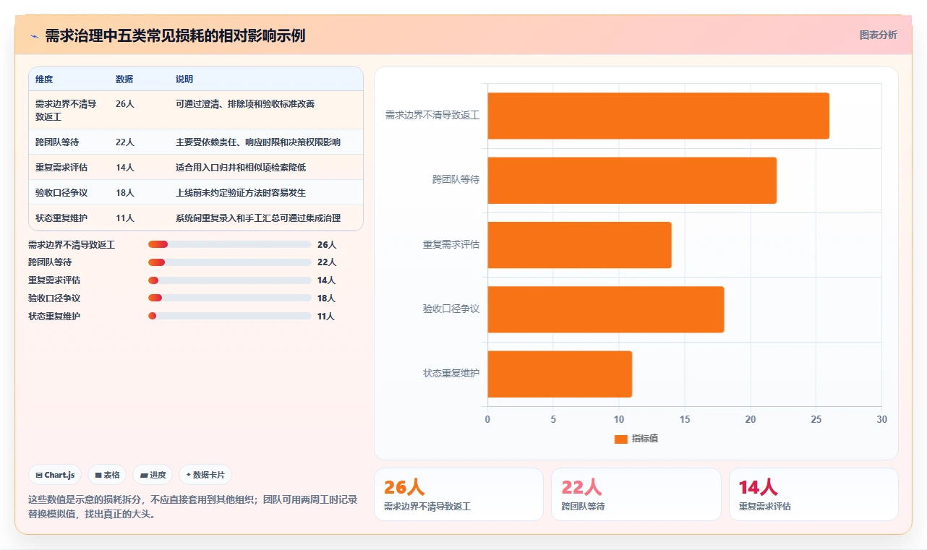Click the 进度 tag

pyautogui.click(x=153, y=475)
